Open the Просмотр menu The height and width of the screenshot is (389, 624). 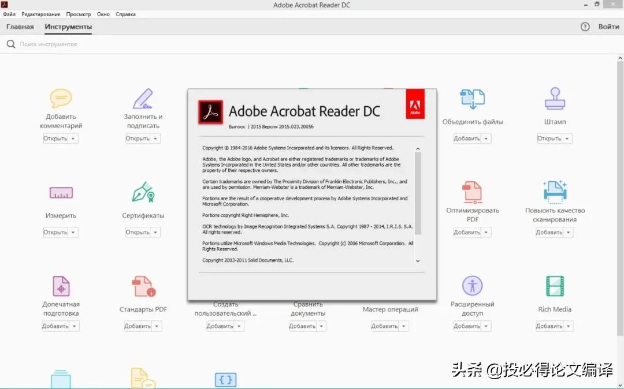pyautogui.click(x=79, y=14)
